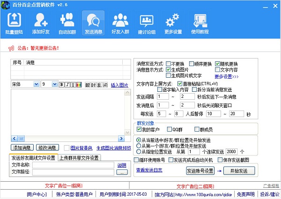Click the 文件路径 input field
281x199 pixels.
point(73,172)
